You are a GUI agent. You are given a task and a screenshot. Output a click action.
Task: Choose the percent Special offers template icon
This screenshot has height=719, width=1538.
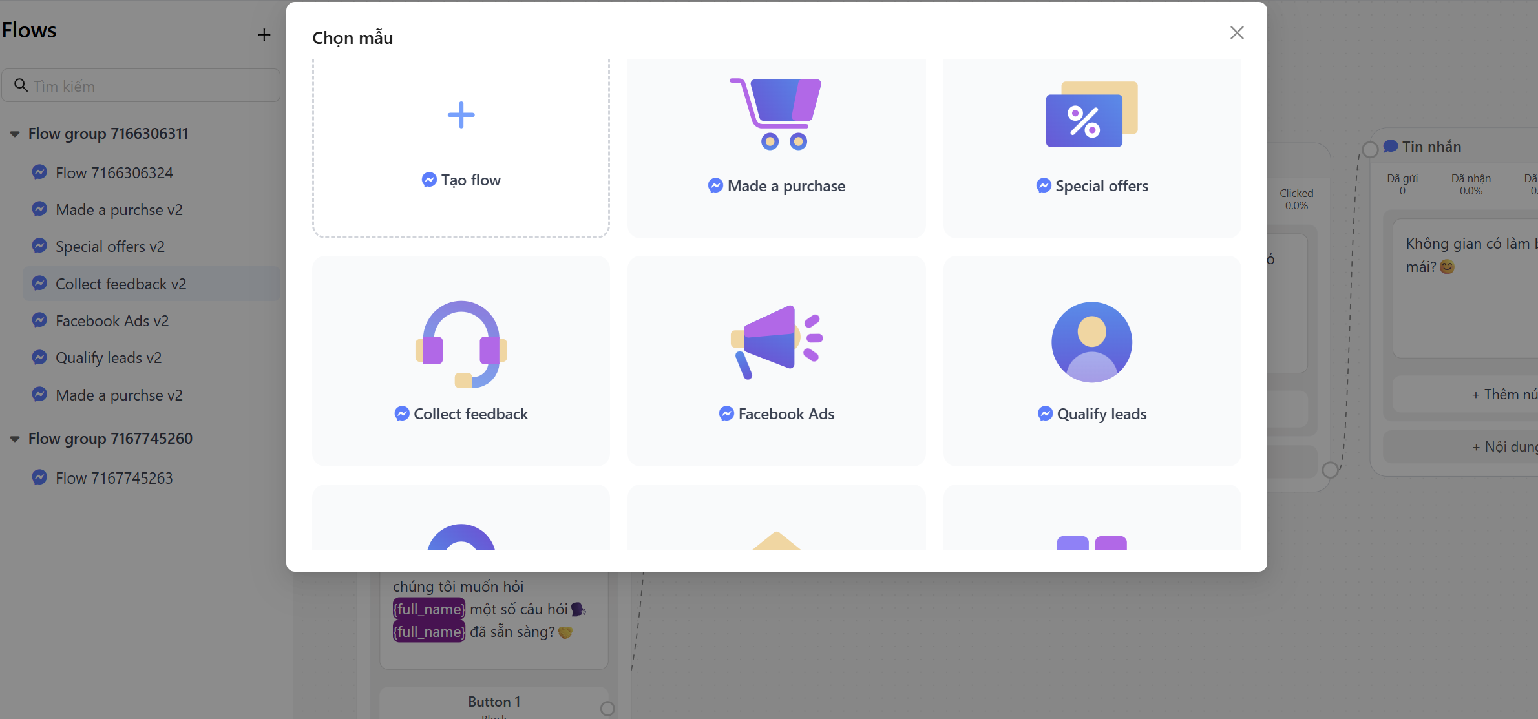coord(1091,114)
